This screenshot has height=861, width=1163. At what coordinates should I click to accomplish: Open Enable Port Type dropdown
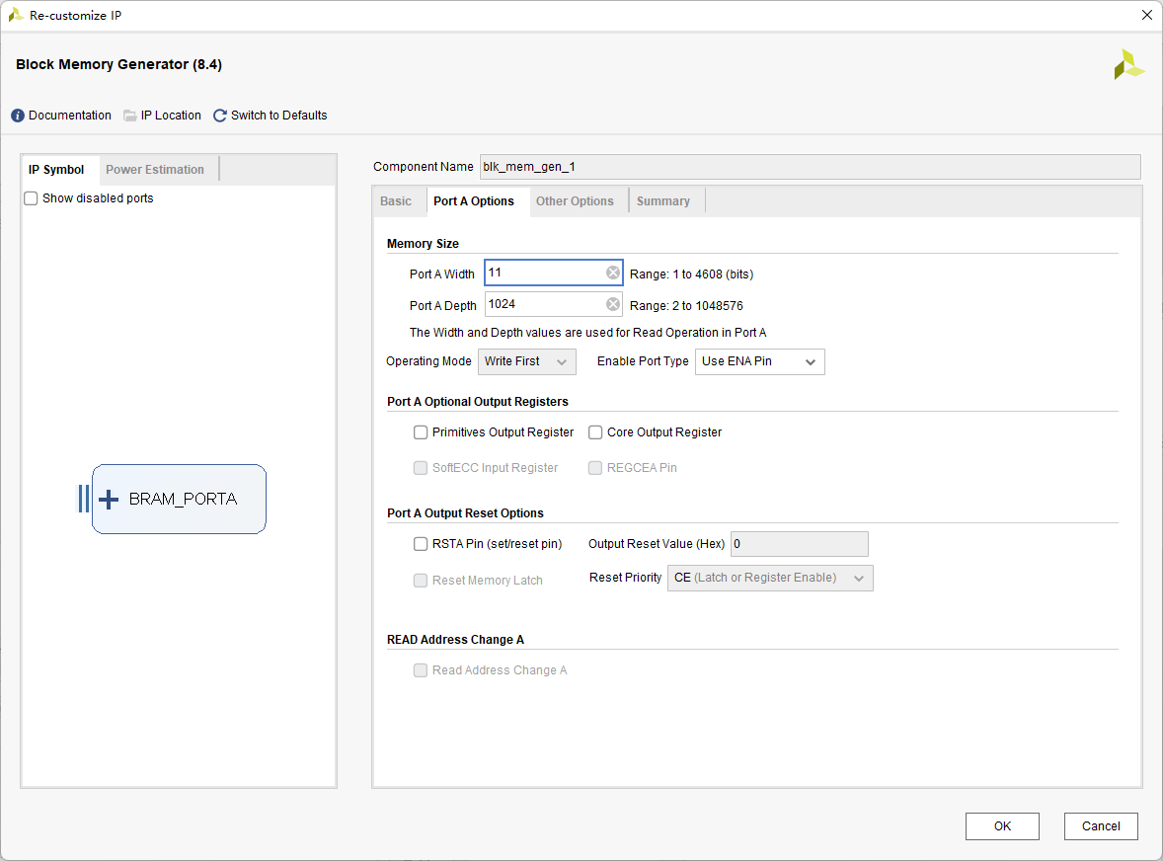[759, 361]
